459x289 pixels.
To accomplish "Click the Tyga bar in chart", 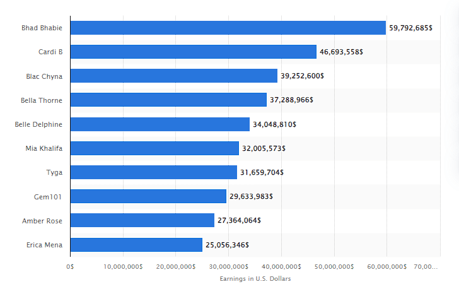I will point(154,172).
